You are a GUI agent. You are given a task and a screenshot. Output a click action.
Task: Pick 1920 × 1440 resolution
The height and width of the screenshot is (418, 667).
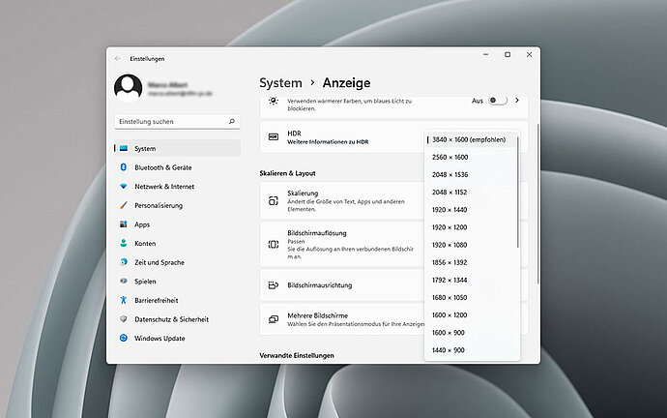(471, 209)
